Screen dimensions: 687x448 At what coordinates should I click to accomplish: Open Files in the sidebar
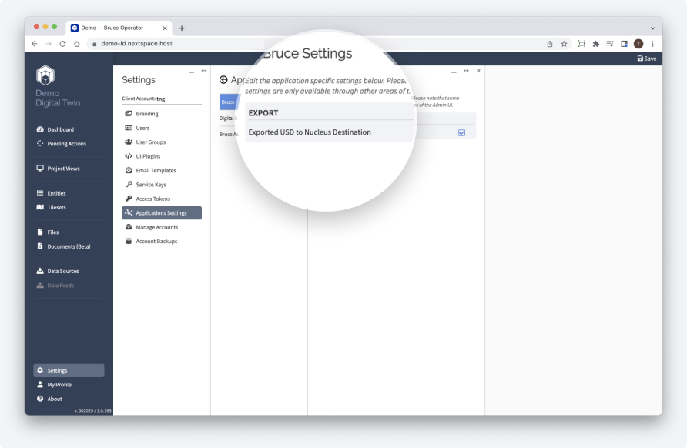[x=53, y=232]
